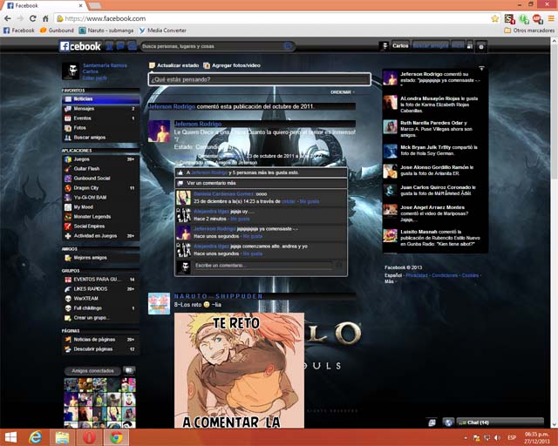The width and height of the screenshot is (558, 446).
Task: Expand the ticker options arrow above the activity feed
Action: [x=481, y=68]
